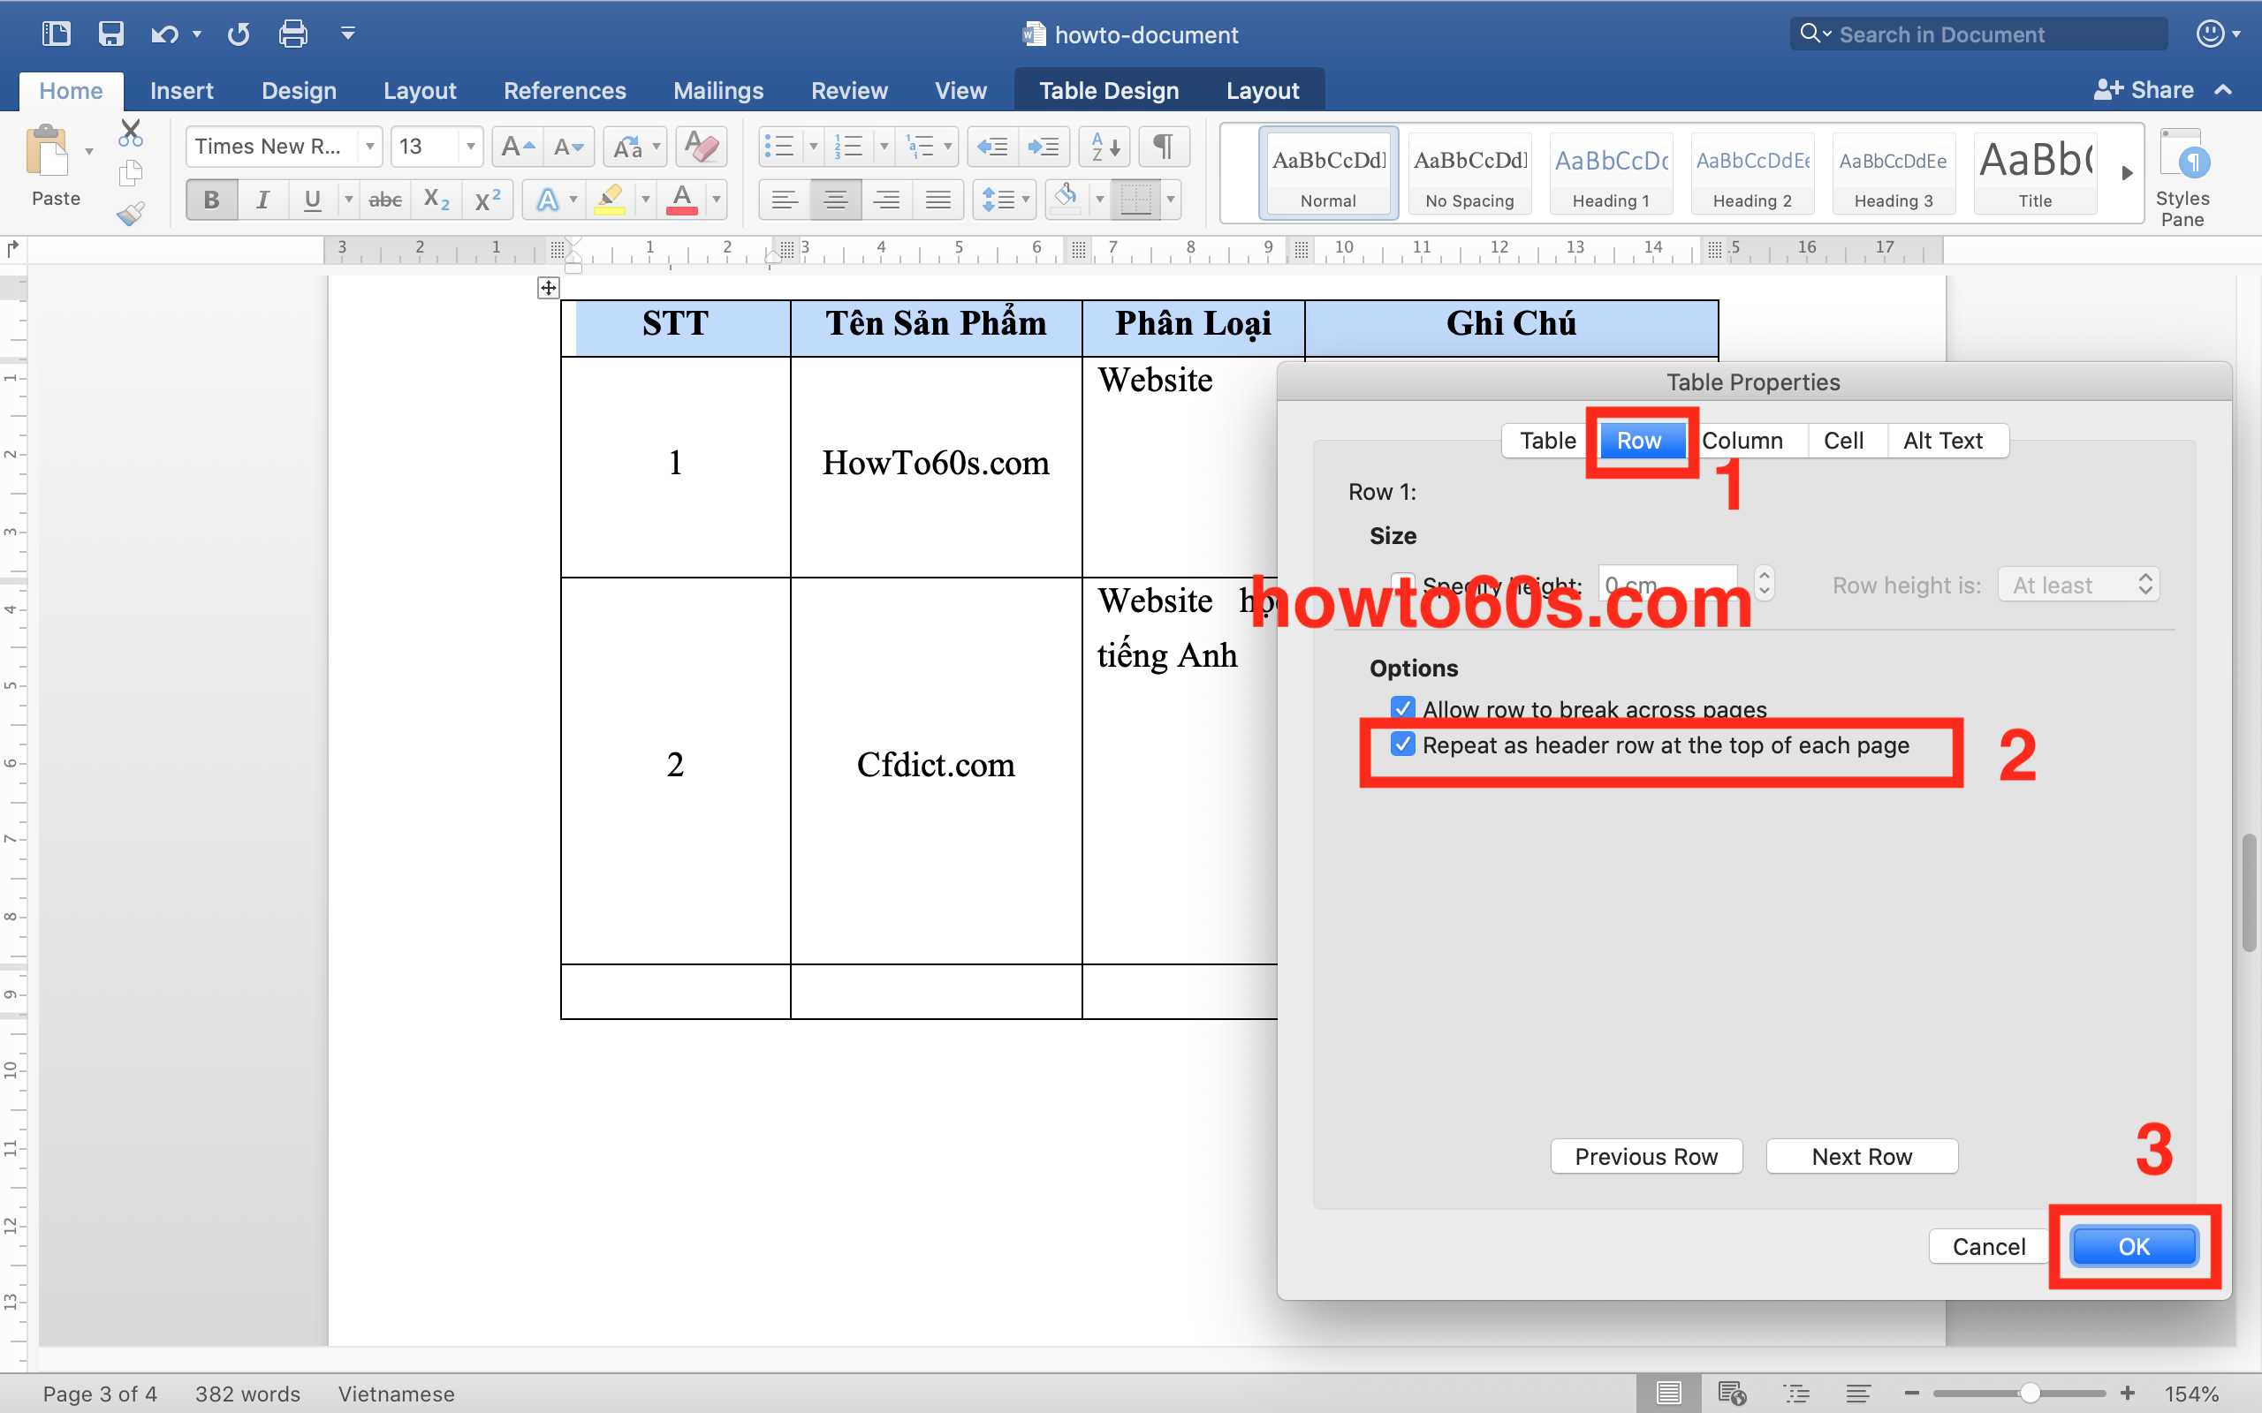Apply the Heading 1 style
The width and height of the screenshot is (2262, 1413).
(x=1612, y=175)
